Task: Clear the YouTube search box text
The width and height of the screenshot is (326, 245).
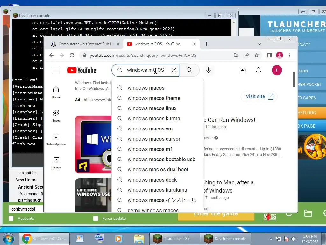Action: click(x=174, y=70)
